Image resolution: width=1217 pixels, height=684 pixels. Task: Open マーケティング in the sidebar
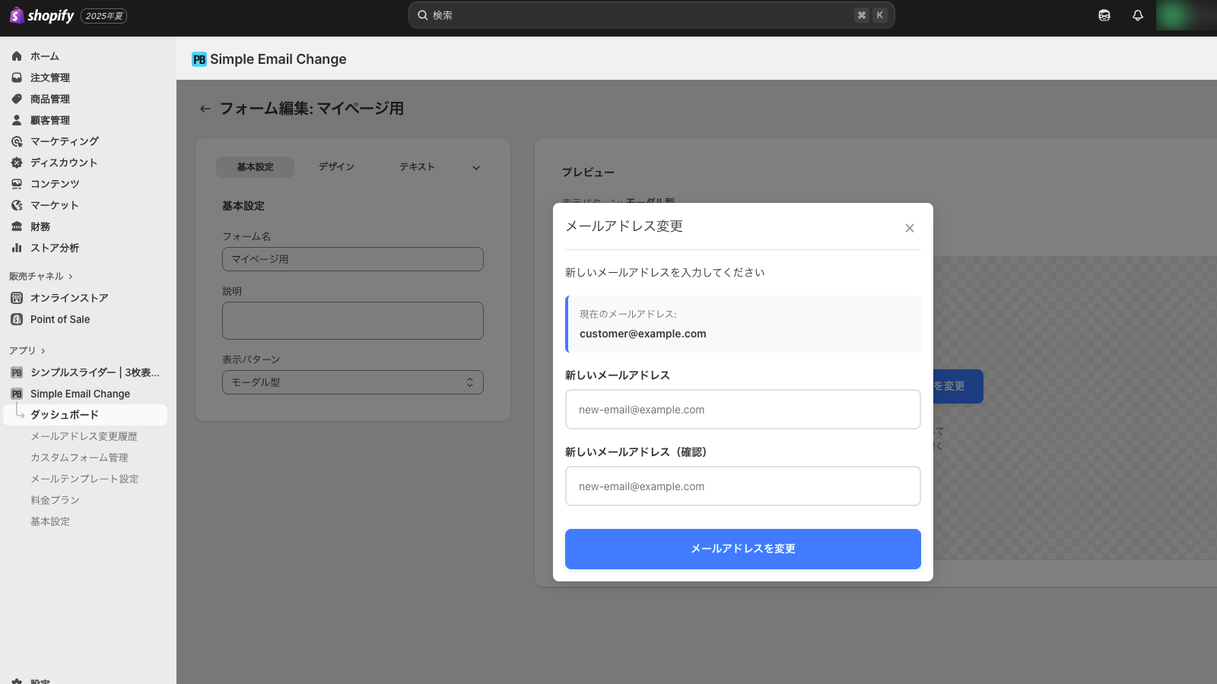[x=64, y=141]
